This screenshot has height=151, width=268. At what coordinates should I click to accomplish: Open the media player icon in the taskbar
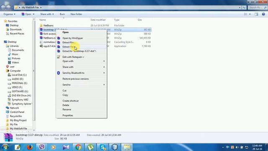pos(53,147)
